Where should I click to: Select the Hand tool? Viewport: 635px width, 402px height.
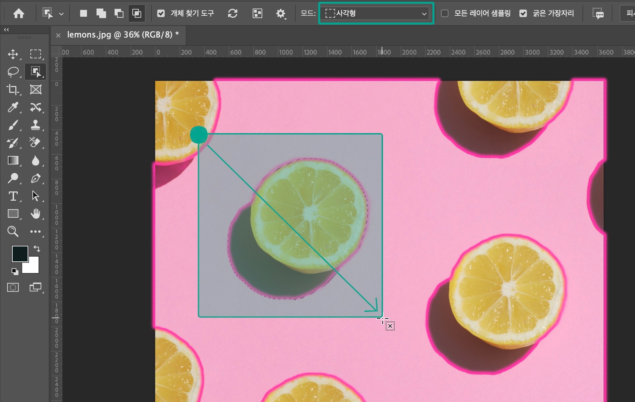[35, 214]
